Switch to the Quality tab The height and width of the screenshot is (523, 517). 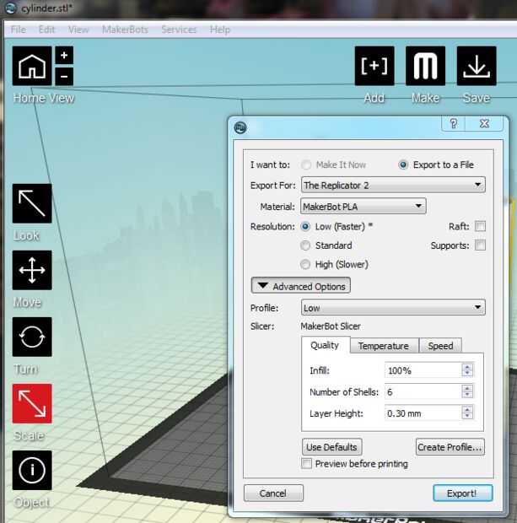tap(326, 345)
